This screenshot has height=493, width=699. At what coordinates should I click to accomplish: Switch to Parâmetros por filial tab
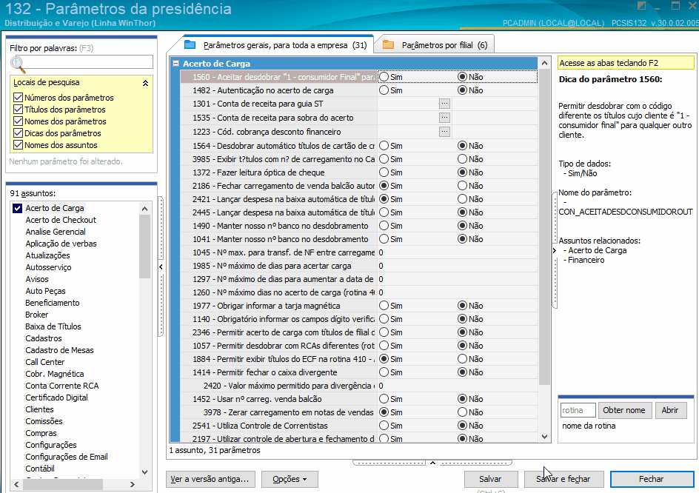pyautogui.click(x=436, y=45)
